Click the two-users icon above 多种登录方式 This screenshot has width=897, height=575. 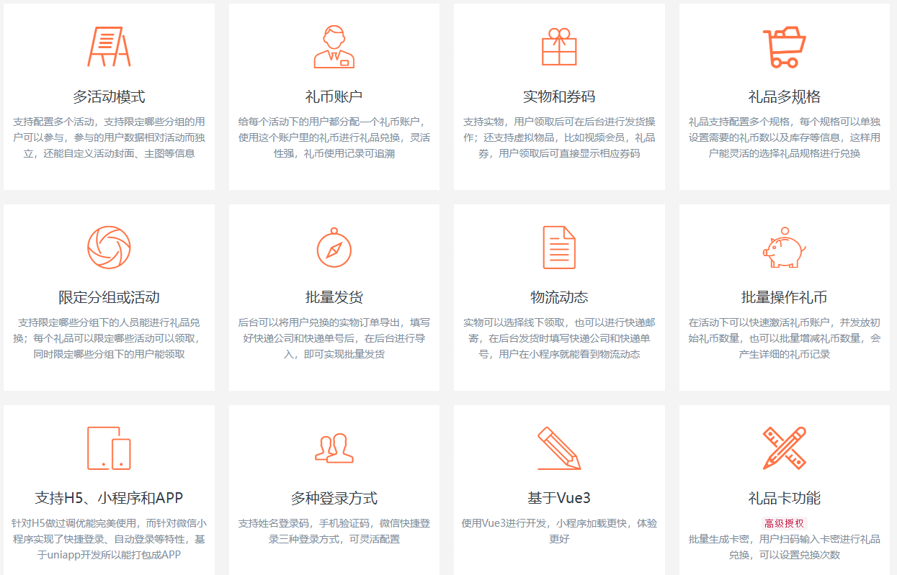click(334, 448)
